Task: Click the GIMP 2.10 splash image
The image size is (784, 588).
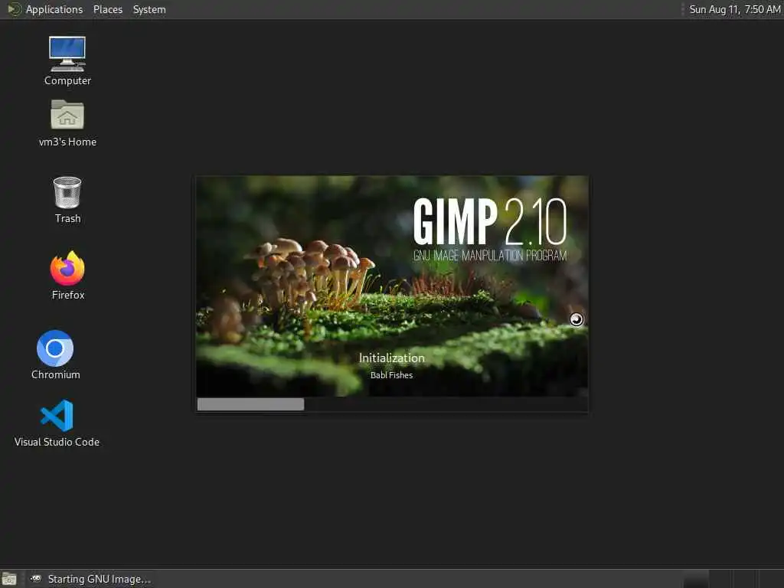Action: pyautogui.click(x=392, y=286)
